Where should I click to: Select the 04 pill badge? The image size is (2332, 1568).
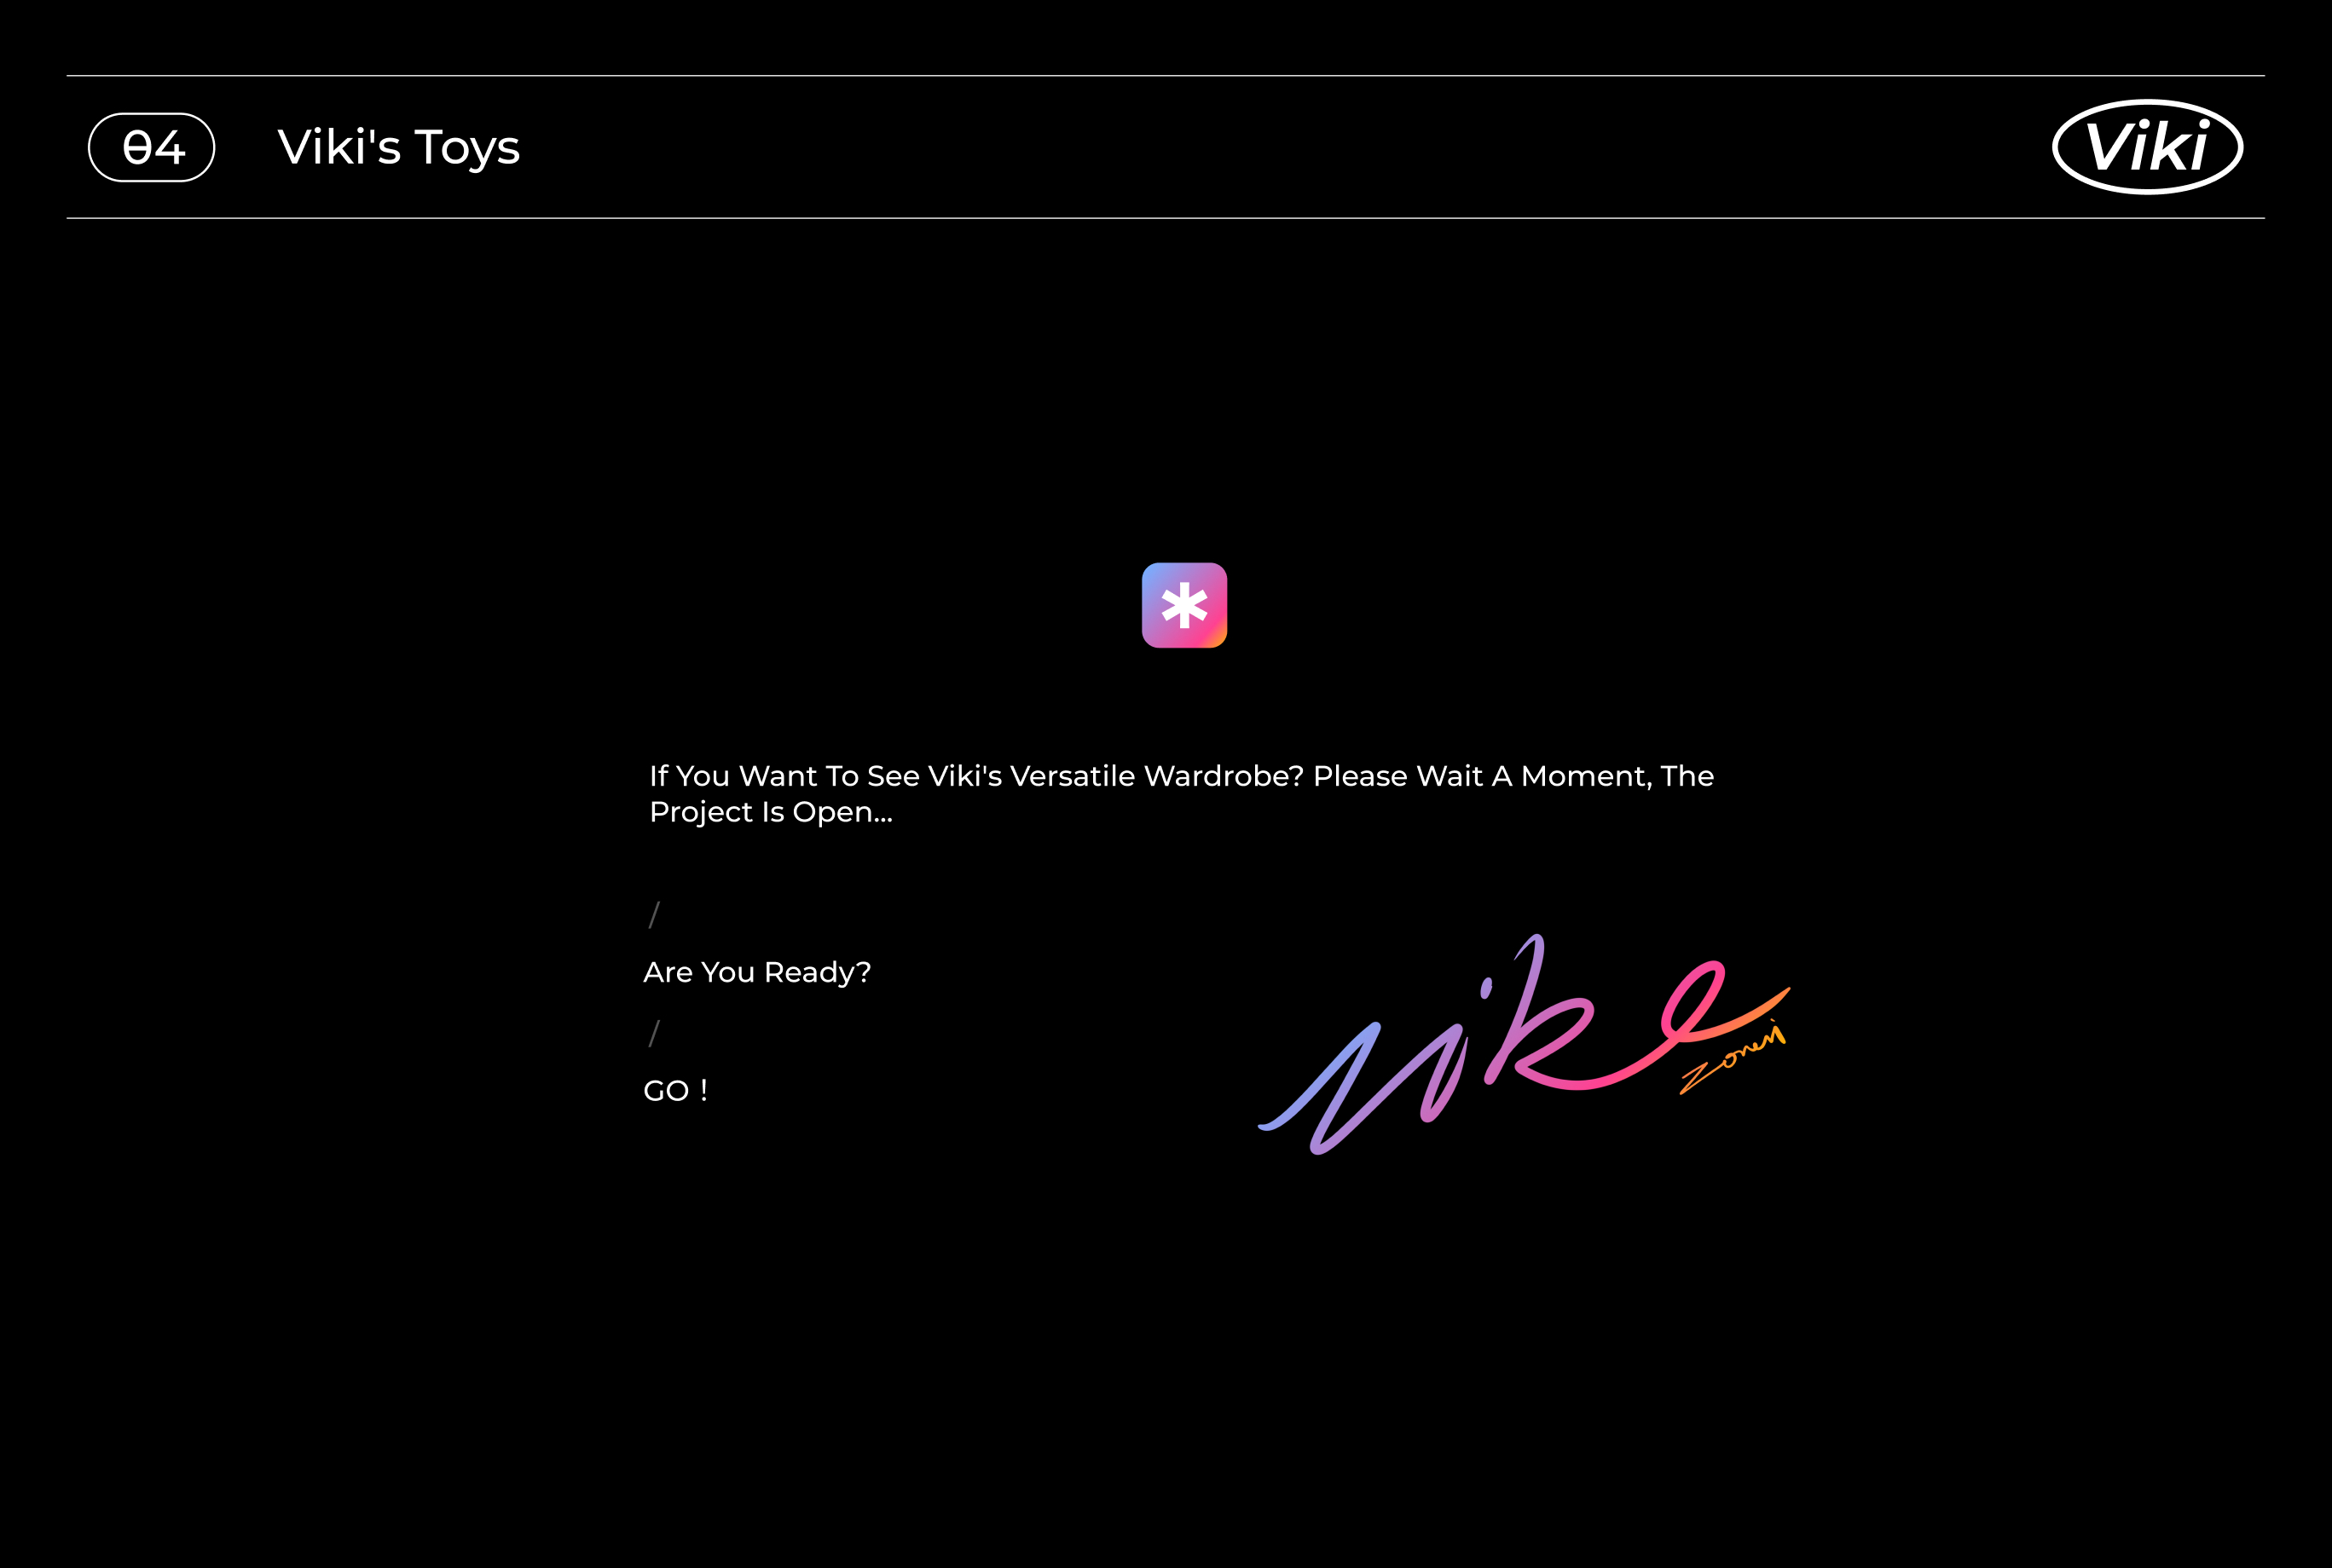[x=152, y=147]
